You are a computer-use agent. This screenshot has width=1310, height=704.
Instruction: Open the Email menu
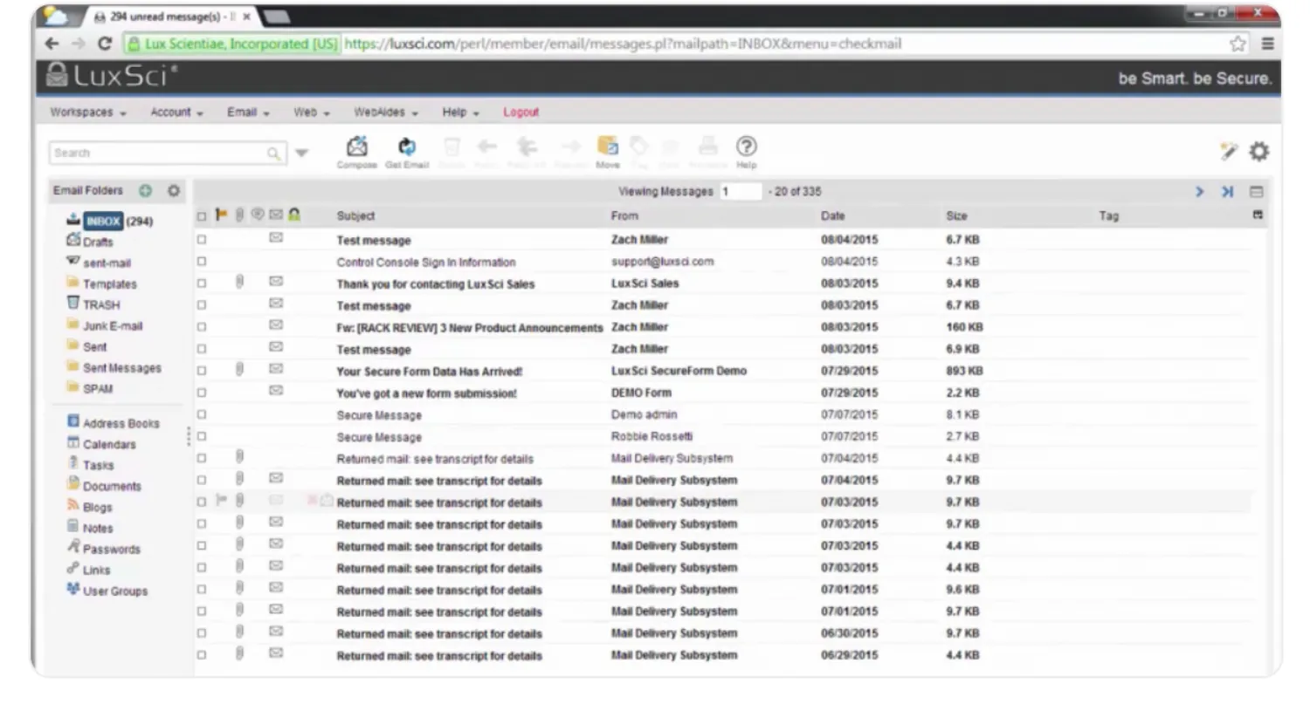pos(248,113)
